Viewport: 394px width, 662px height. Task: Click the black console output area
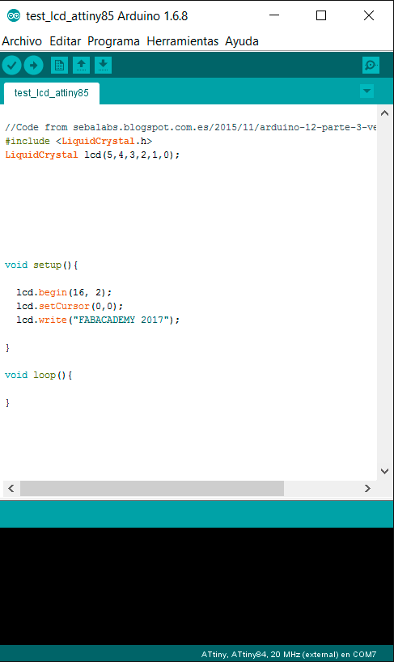tap(197, 586)
